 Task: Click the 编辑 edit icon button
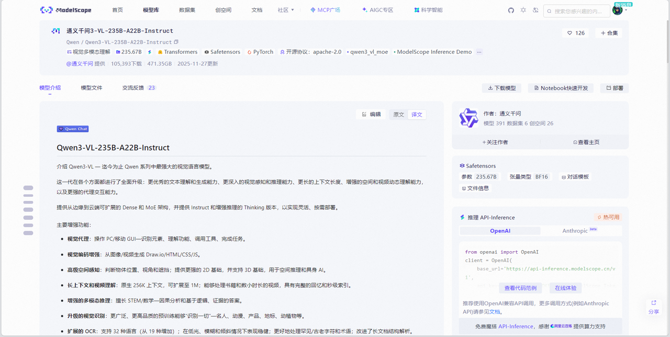click(x=371, y=115)
